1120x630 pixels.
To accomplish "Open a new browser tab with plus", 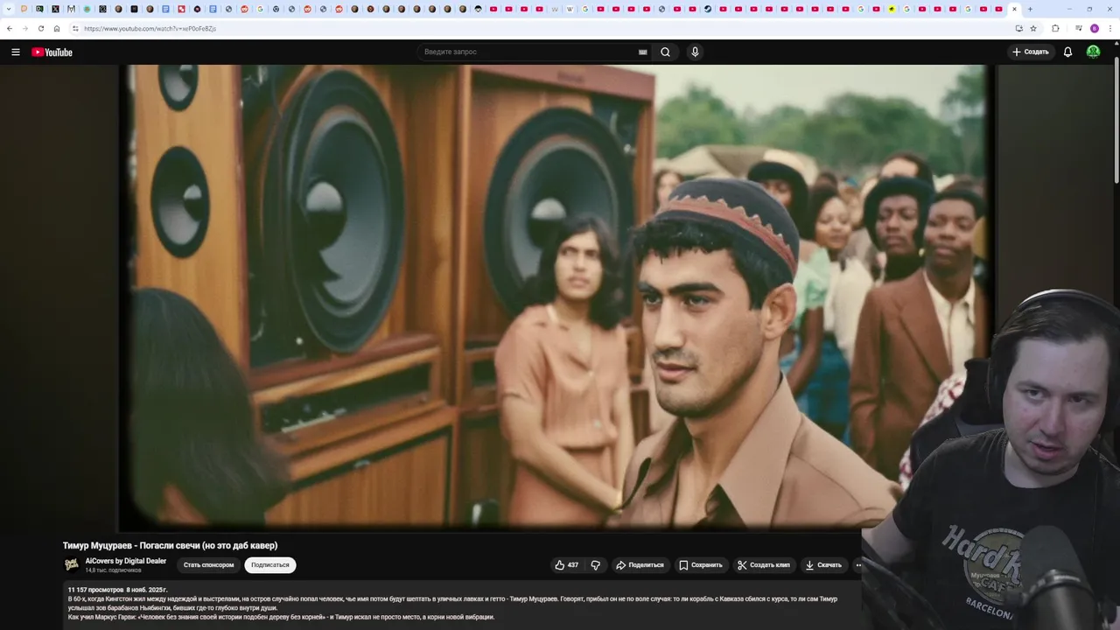I will click(x=1030, y=9).
